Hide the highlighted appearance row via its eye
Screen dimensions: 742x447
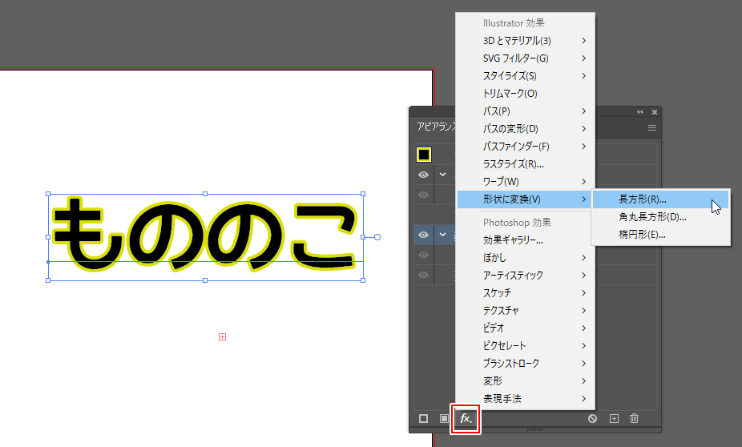click(x=423, y=235)
